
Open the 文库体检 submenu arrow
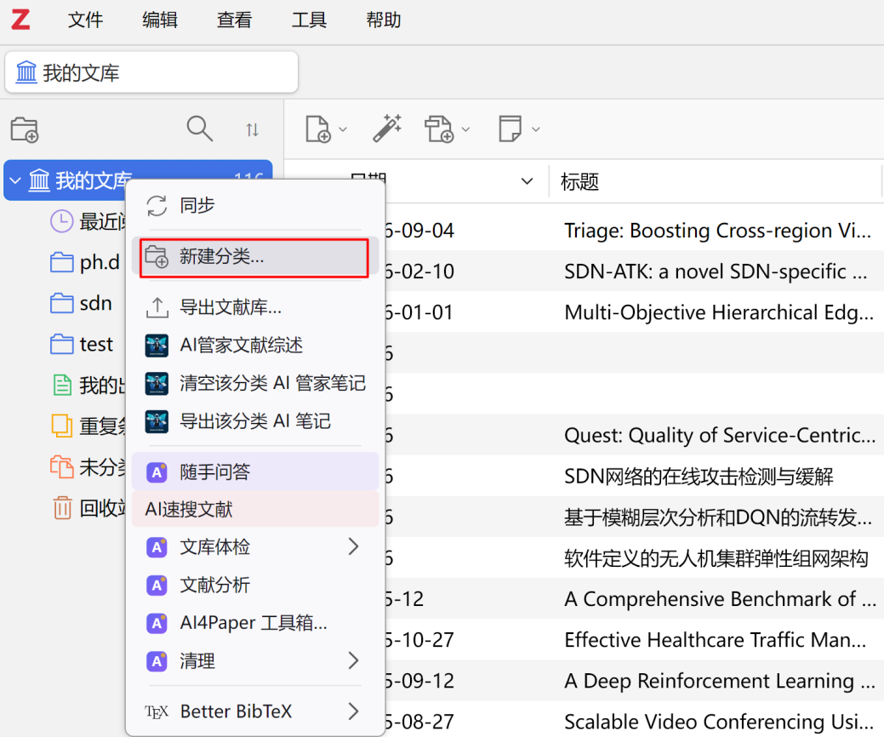click(353, 546)
